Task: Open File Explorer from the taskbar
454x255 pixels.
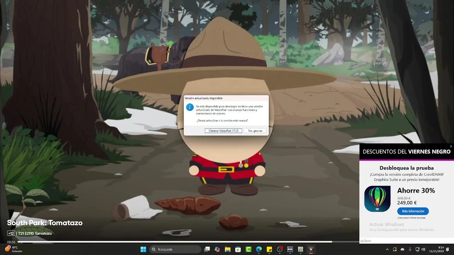Action: (x=228, y=249)
